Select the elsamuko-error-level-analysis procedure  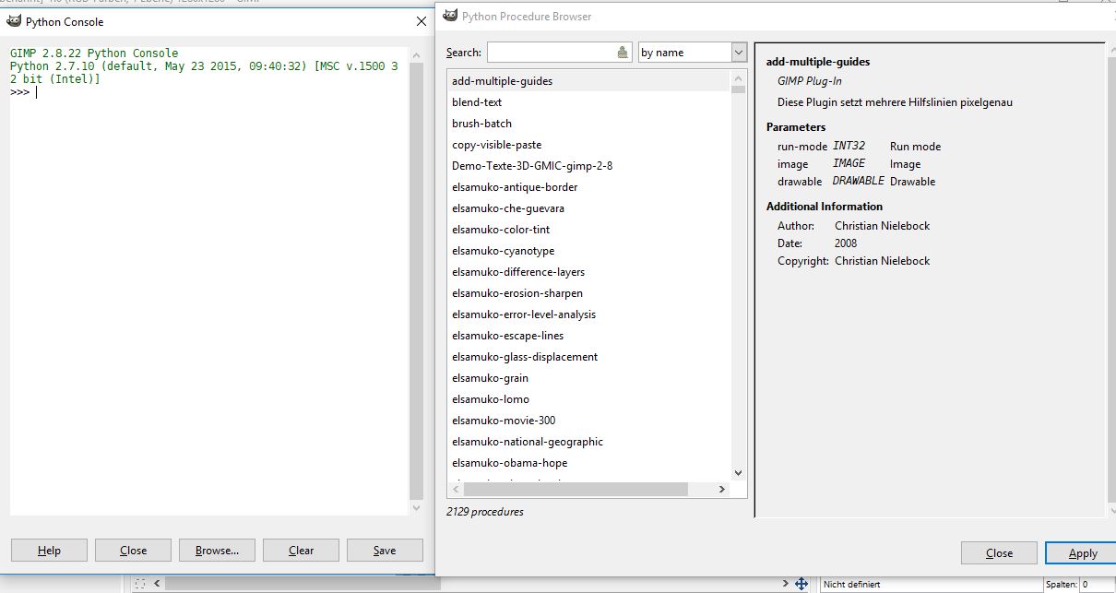coord(589,314)
